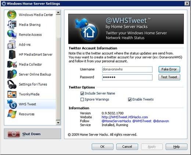The image size is (191, 155).
Task: Select Server Online Backup label
Action: coord(35,74)
